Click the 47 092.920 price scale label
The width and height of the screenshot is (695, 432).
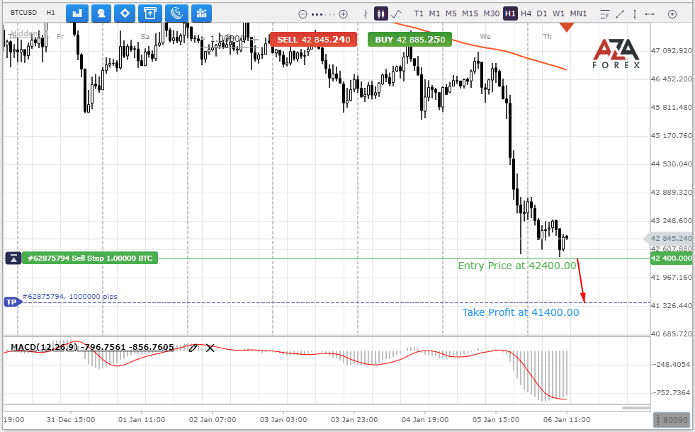tap(671, 51)
